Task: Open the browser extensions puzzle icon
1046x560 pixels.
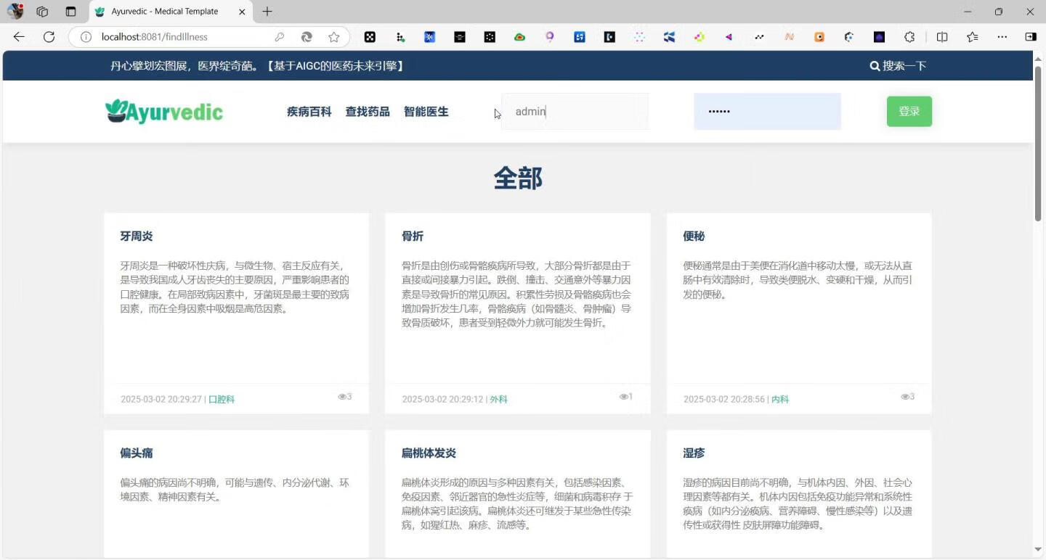Action: 909,37
